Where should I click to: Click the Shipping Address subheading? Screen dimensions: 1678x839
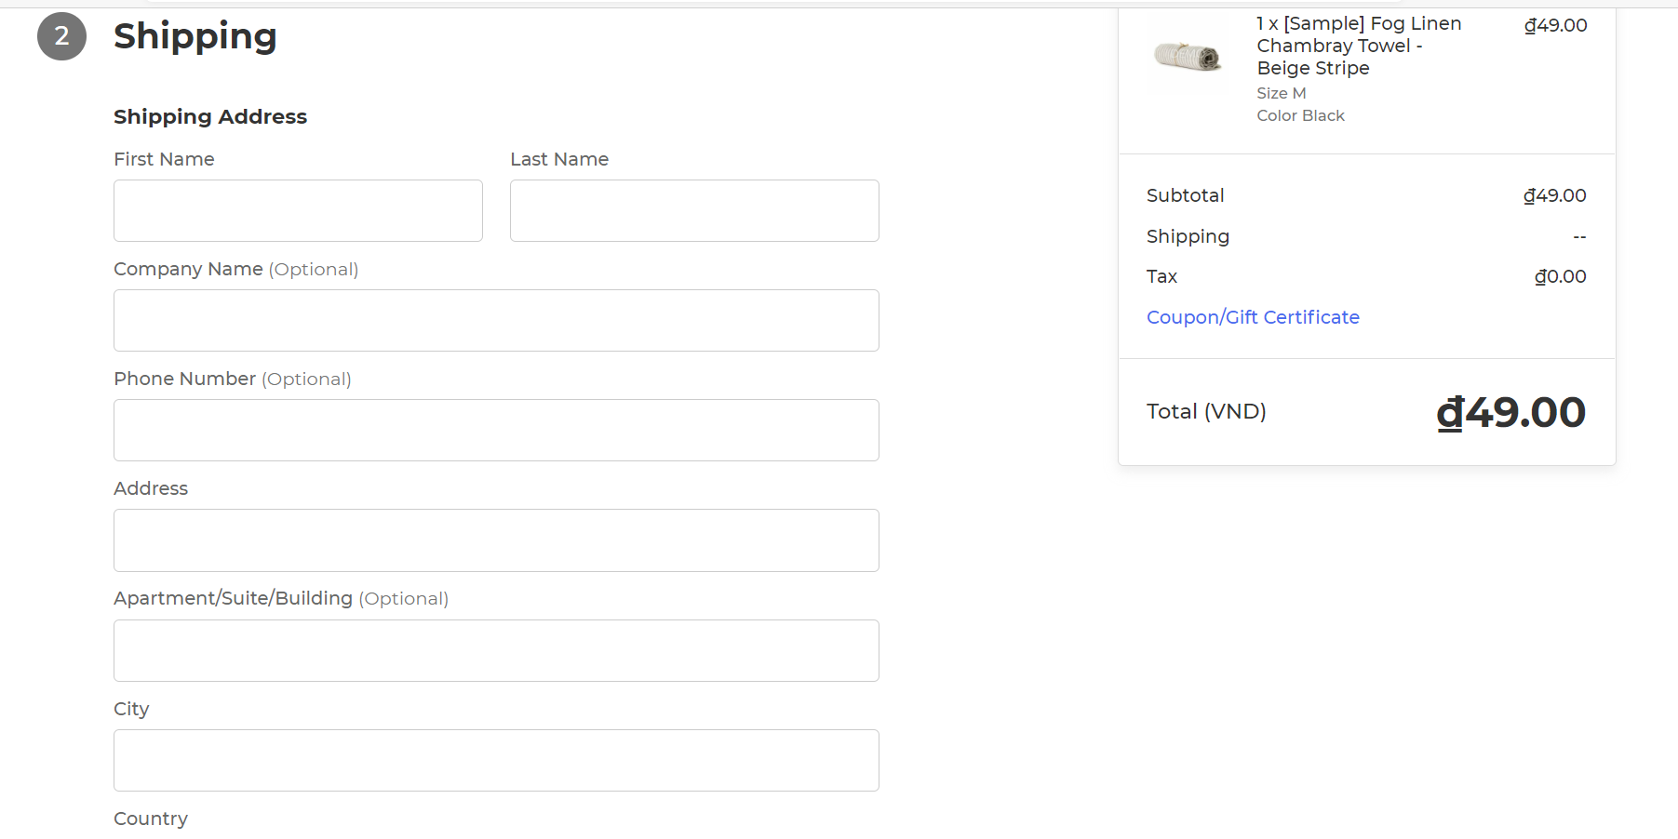click(x=210, y=116)
